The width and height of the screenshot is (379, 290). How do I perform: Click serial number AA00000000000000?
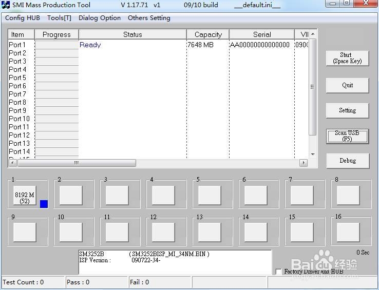tap(259, 45)
